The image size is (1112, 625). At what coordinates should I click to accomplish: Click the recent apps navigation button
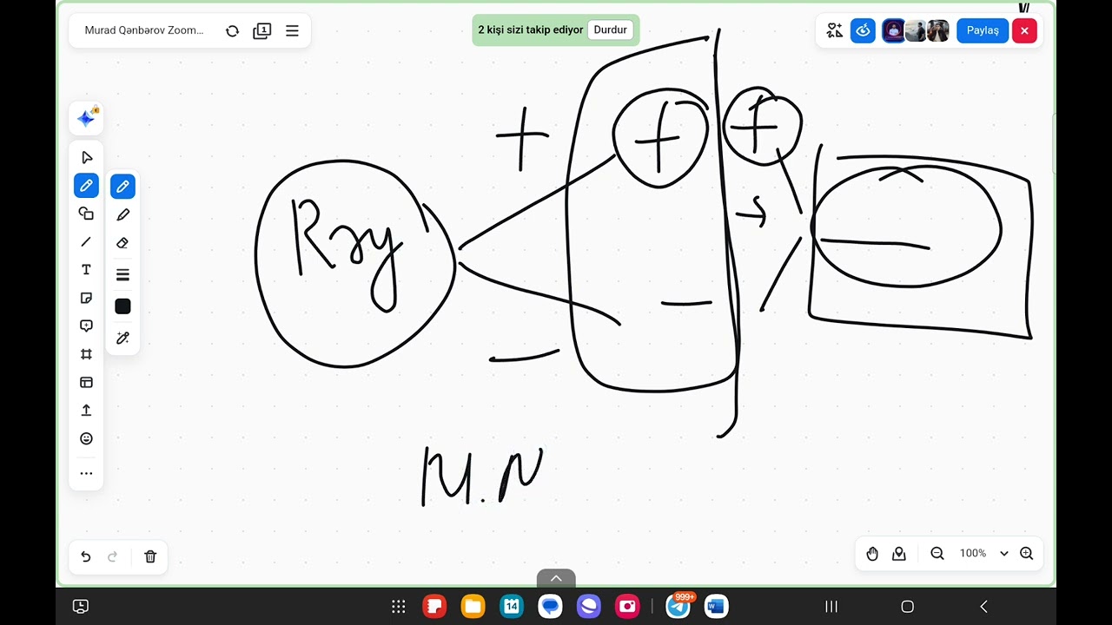(831, 606)
